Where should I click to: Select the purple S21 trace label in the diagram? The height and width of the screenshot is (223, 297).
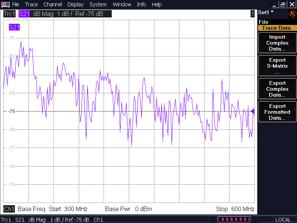coord(14,27)
